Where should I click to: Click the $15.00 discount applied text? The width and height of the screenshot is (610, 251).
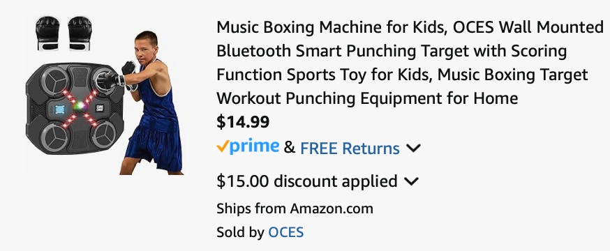pos(307,181)
